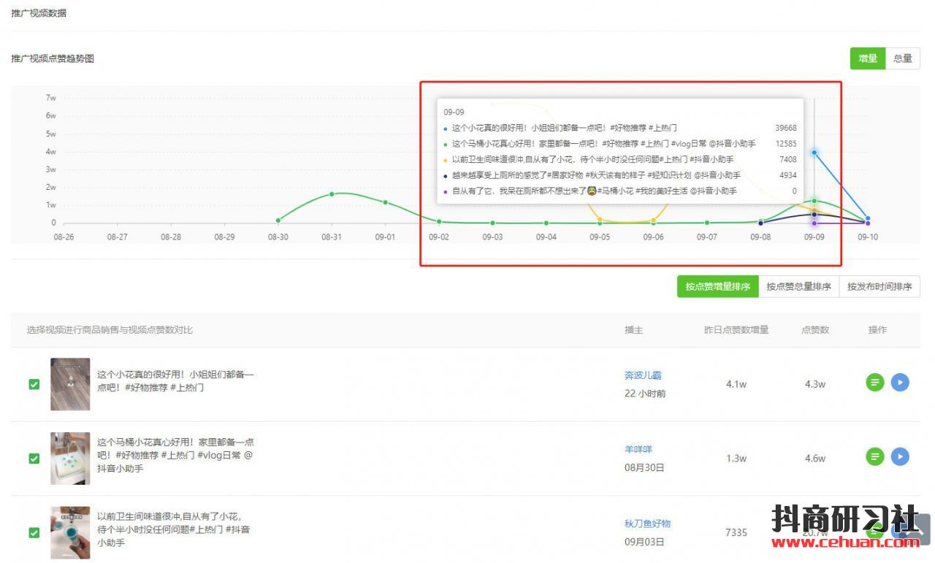Open thumbnail of 这个马桶小花真心好用 video
Screen dimensions: 935x563
[70, 459]
